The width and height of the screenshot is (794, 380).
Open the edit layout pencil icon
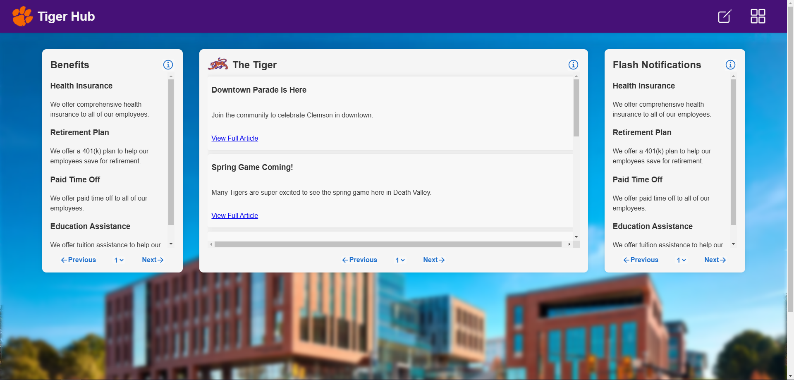pos(725,16)
